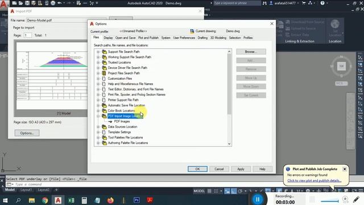The image size is (364, 205).
Task: Click link to view plot and publish details
Action: [315, 181]
